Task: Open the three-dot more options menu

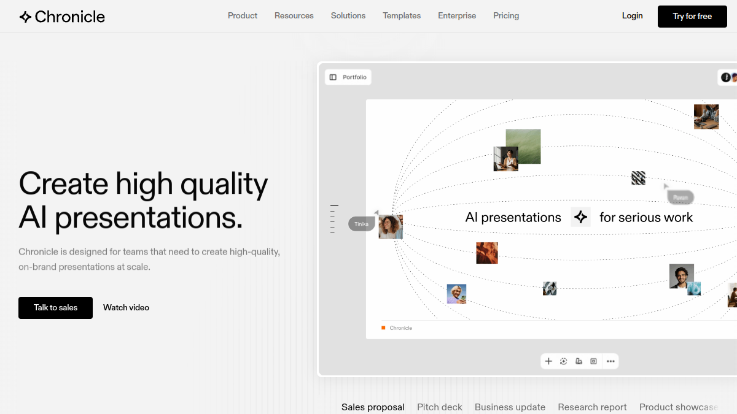Action: (x=610, y=361)
